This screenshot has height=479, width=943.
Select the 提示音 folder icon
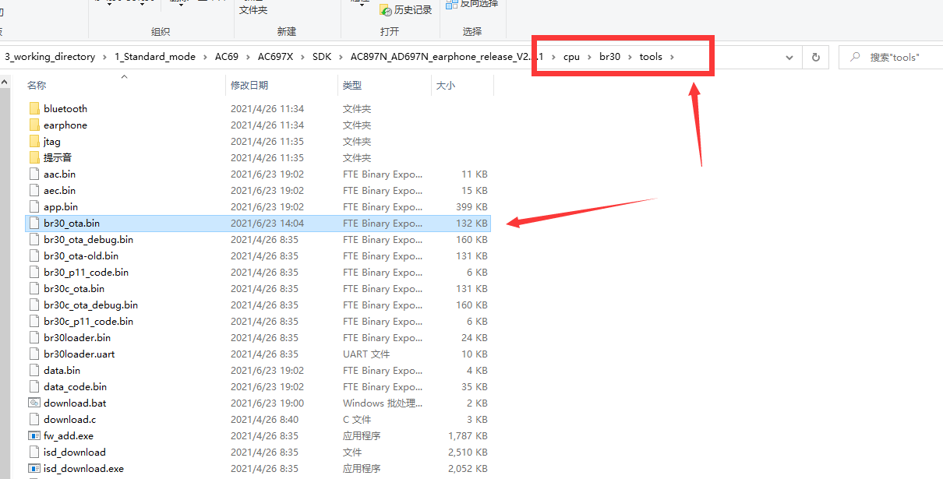(34, 157)
